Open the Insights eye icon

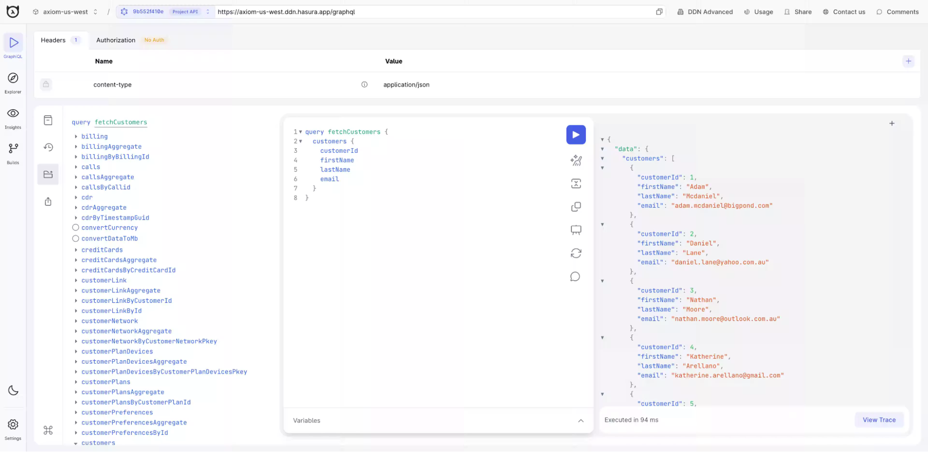13,113
